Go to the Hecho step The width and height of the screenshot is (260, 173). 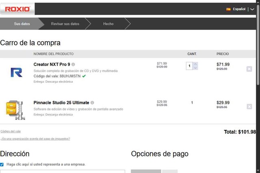pyautogui.click(x=108, y=24)
